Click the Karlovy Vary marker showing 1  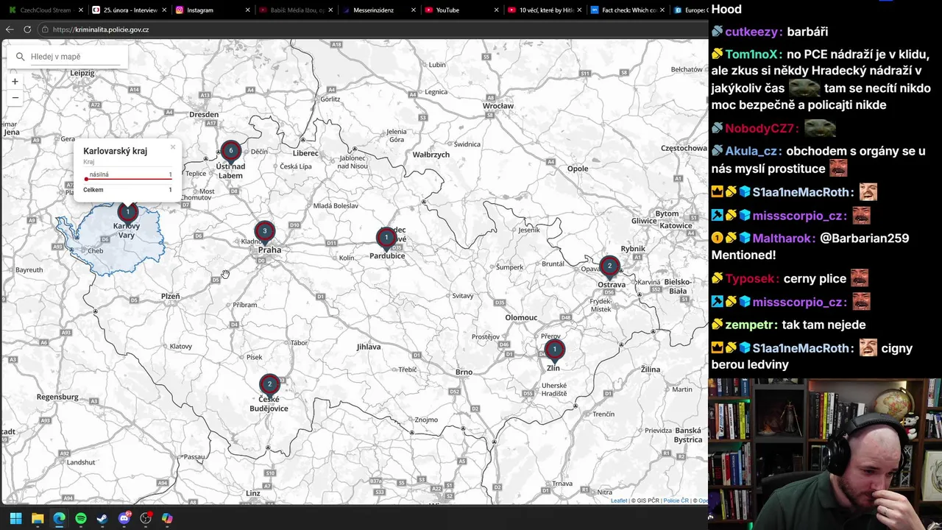pos(127,213)
